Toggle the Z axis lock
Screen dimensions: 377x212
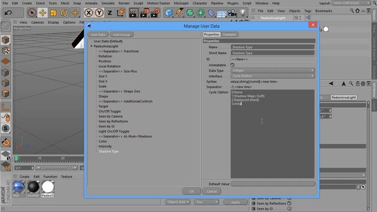point(110,12)
